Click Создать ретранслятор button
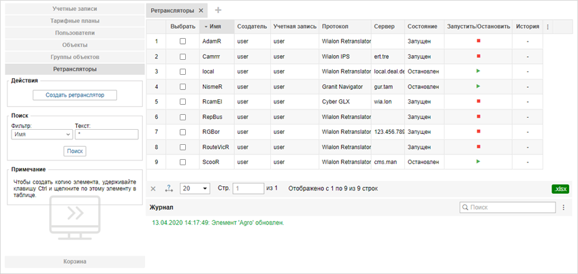 click(75, 95)
